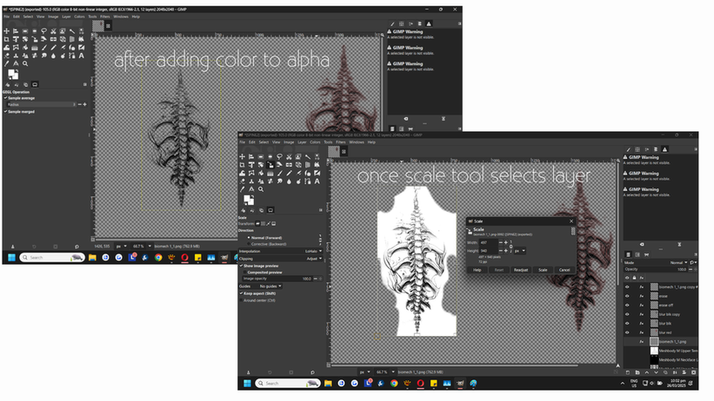Hide the 'biomech 1_1.png copy' layer
Image resolution: width=714 pixels, height=401 pixels.
click(x=627, y=287)
